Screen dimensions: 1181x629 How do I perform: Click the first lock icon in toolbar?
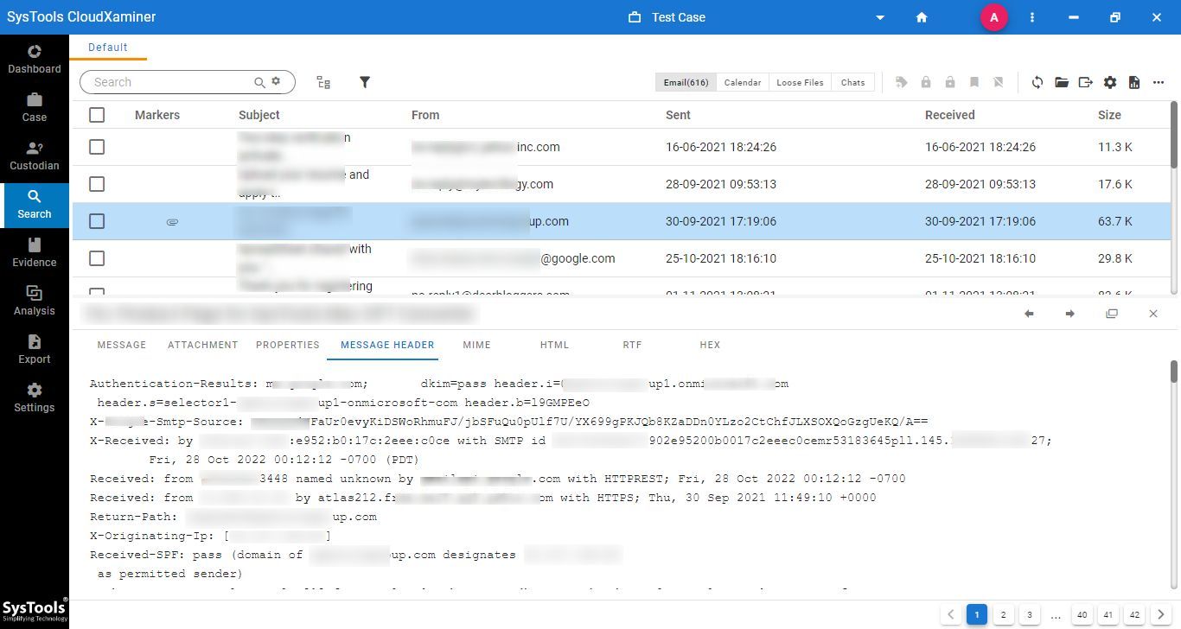(926, 82)
